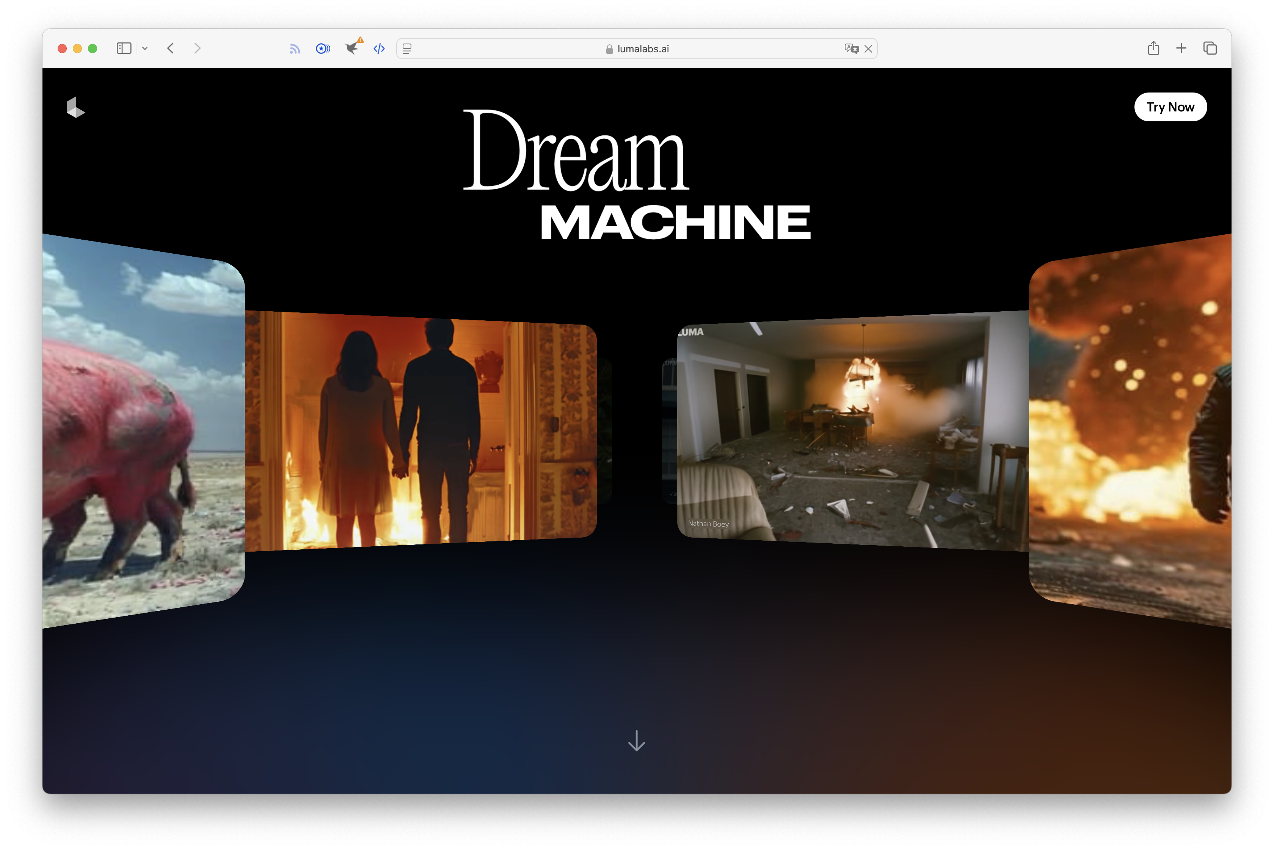This screenshot has height=850, width=1274.
Task: Toggle the Safari sidebar
Action: tap(124, 48)
